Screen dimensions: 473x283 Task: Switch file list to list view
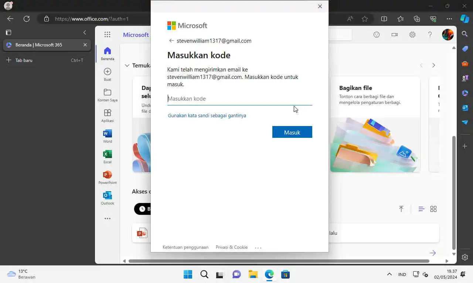click(421, 209)
